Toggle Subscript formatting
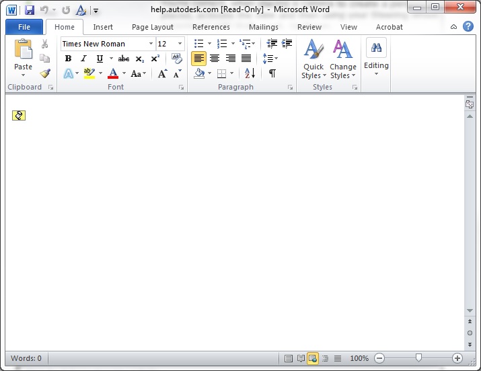The width and height of the screenshot is (481, 371). [x=139, y=59]
